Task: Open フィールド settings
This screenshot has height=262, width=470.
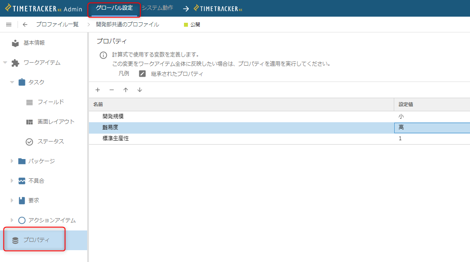Action: tap(51, 102)
